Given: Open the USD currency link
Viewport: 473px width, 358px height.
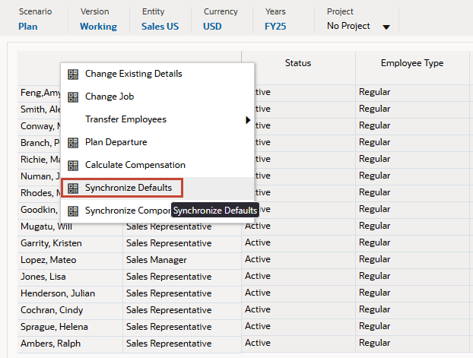Looking at the screenshot, I should (x=212, y=27).
